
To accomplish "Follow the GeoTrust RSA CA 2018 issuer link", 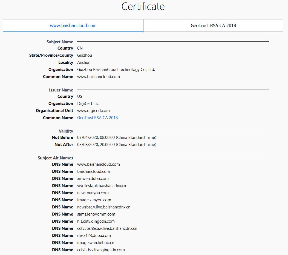I will [97, 118].
